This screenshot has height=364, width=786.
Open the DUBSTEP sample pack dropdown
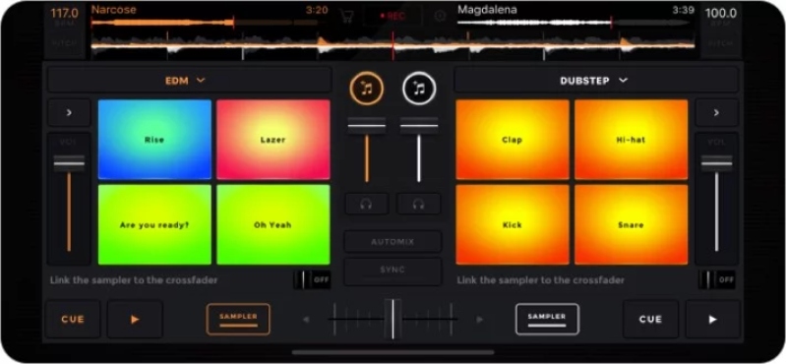(x=596, y=81)
